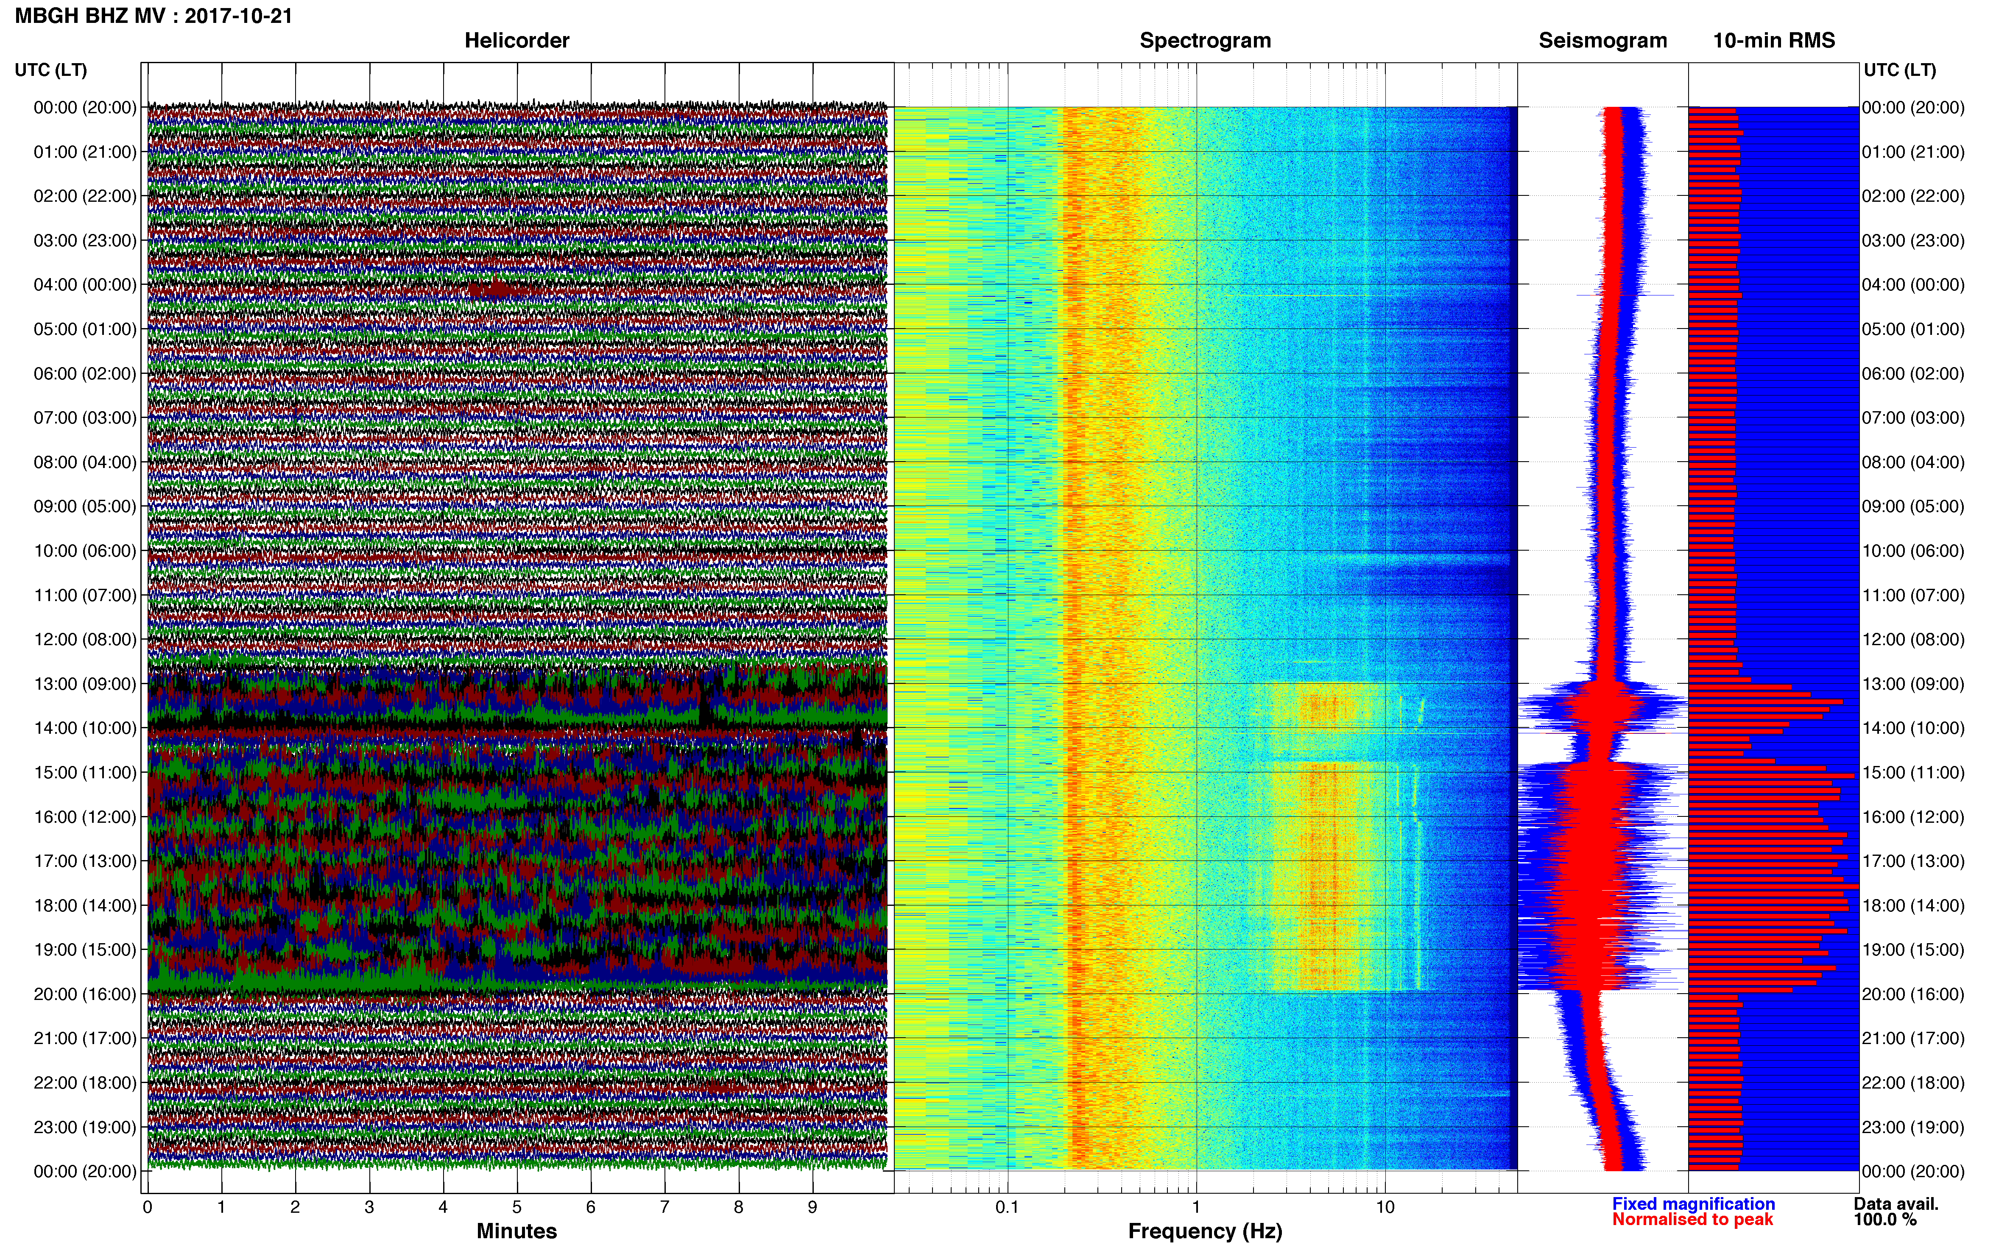
Task: Click the right "05:00 (01:00)" time label
Action: 1913,329
